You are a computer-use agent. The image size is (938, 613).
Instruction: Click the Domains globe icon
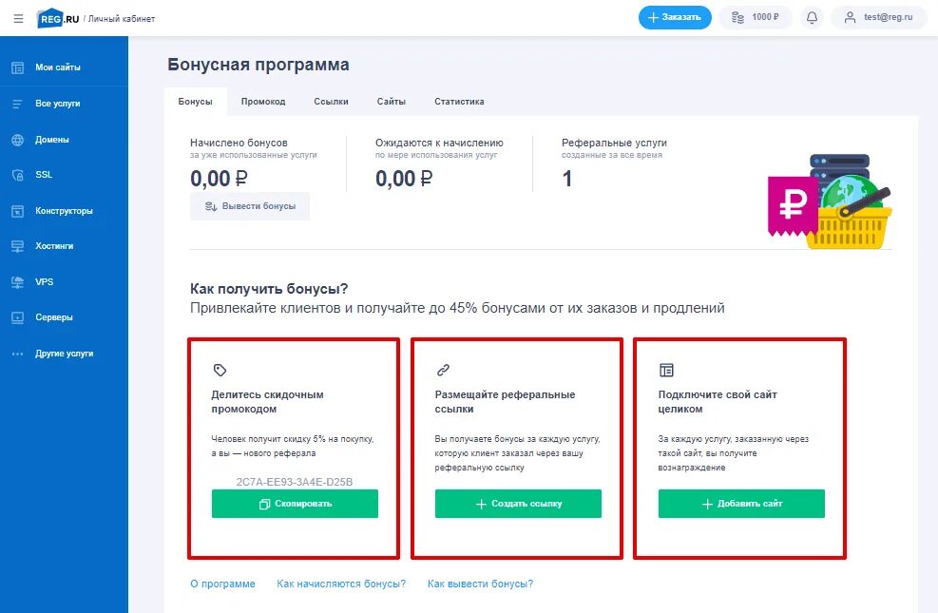click(x=17, y=140)
